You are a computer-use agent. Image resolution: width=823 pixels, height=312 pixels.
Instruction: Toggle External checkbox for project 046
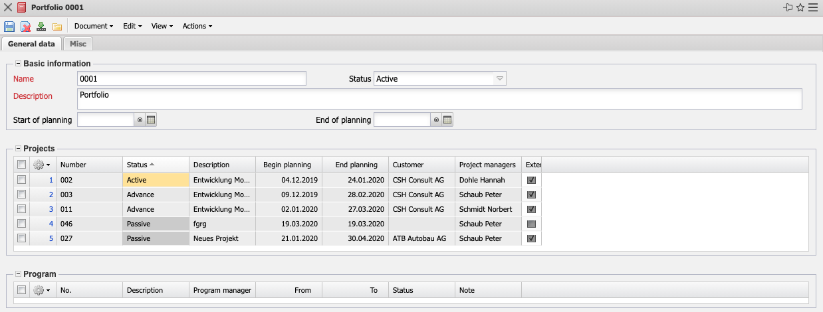pos(530,224)
